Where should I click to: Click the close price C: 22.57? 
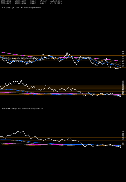pos(33,3)
